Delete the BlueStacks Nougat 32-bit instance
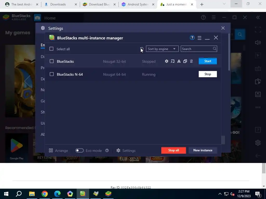The height and width of the screenshot is (199, 266). tap(191, 61)
